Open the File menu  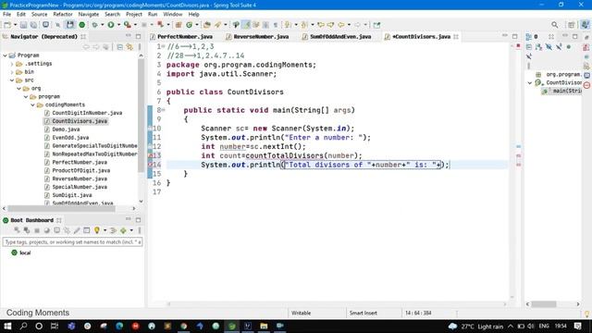[x=6, y=15]
